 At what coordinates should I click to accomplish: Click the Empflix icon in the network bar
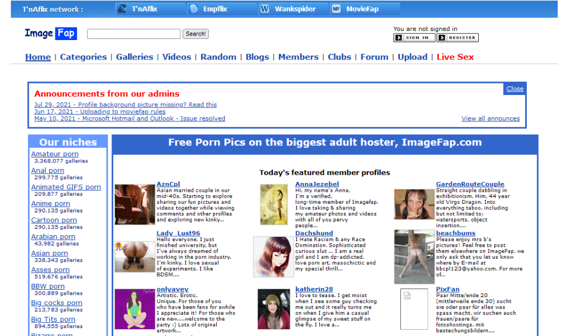(x=194, y=9)
